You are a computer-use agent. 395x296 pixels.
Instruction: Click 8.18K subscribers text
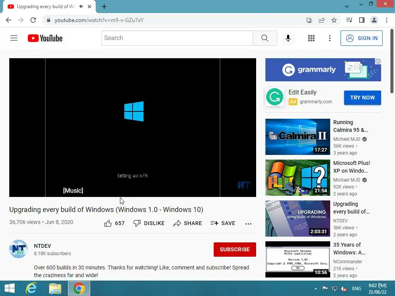[52, 254]
